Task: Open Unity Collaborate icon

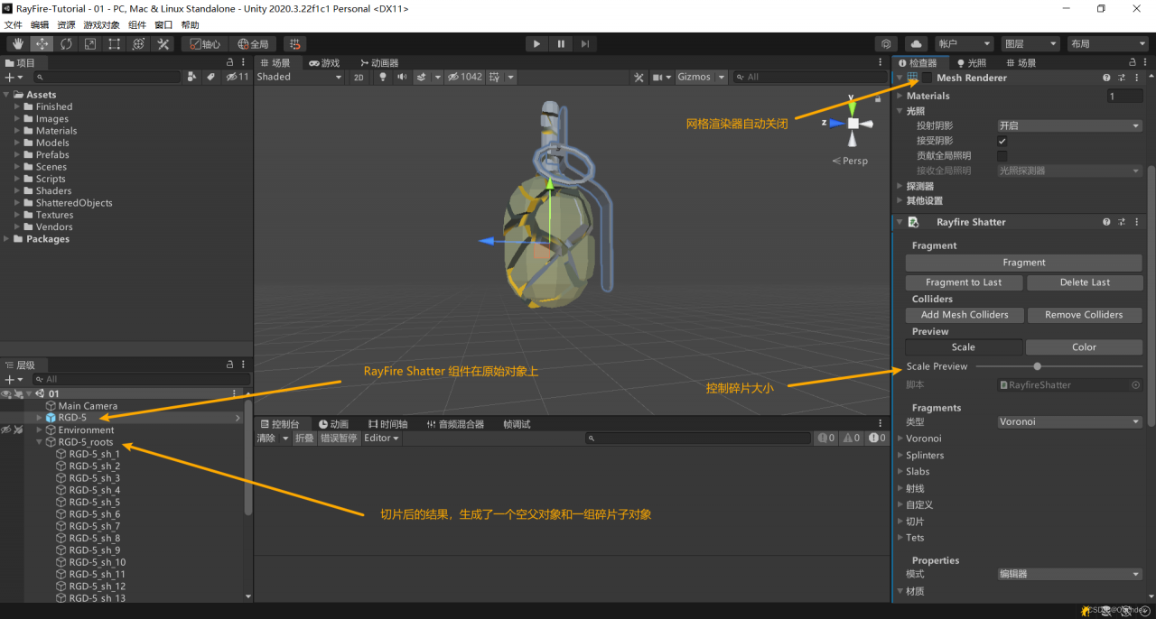Action: pyautogui.click(x=887, y=43)
